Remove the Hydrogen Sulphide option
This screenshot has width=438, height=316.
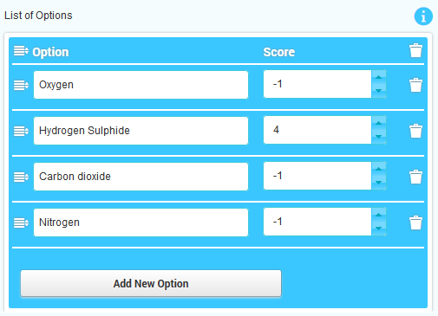pos(415,131)
